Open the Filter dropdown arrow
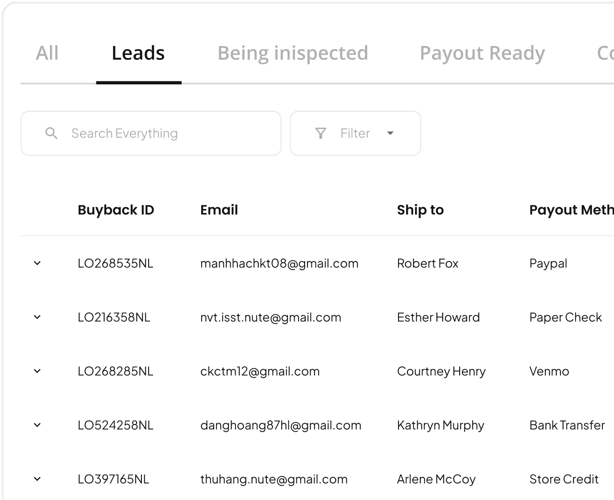 tap(390, 133)
